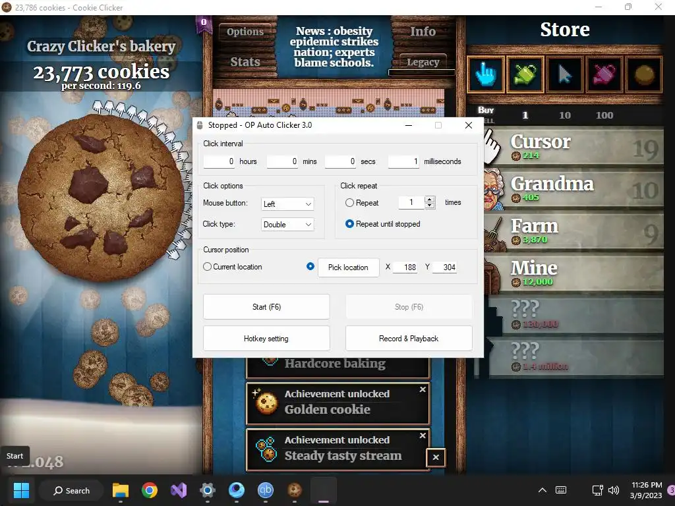Screen dimensions: 675x506
Task: Buy a Mine for 12,000 cookies
Action: coord(573,273)
